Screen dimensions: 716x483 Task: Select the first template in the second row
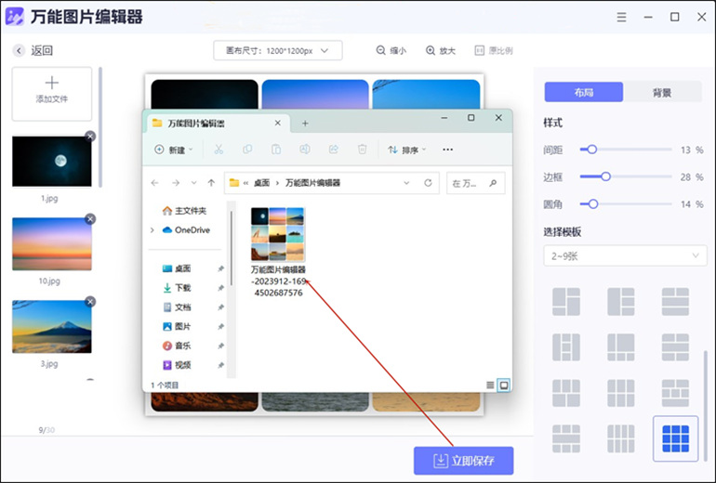click(x=566, y=347)
